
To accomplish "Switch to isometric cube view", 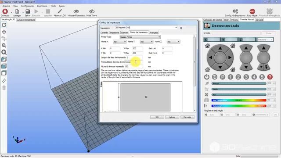I will coord(4,59).
